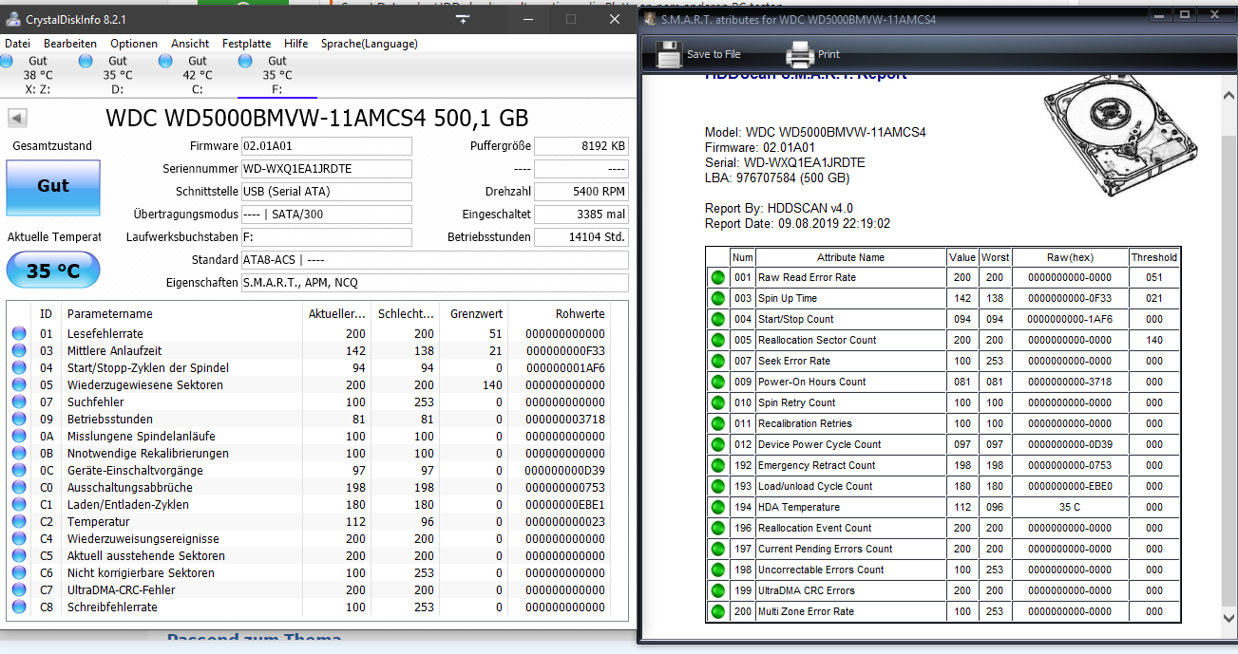Open the Festplatte menu
This screenshot has width=1238, height=654.
click(x=247, y=44)
